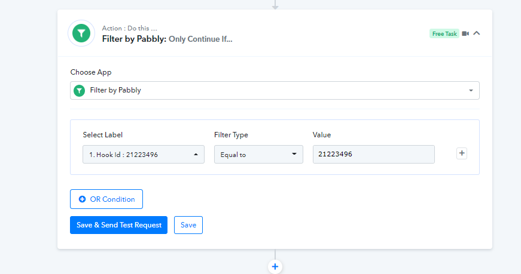
Task: Click the Value heading
Action: [x=322, y=135]
